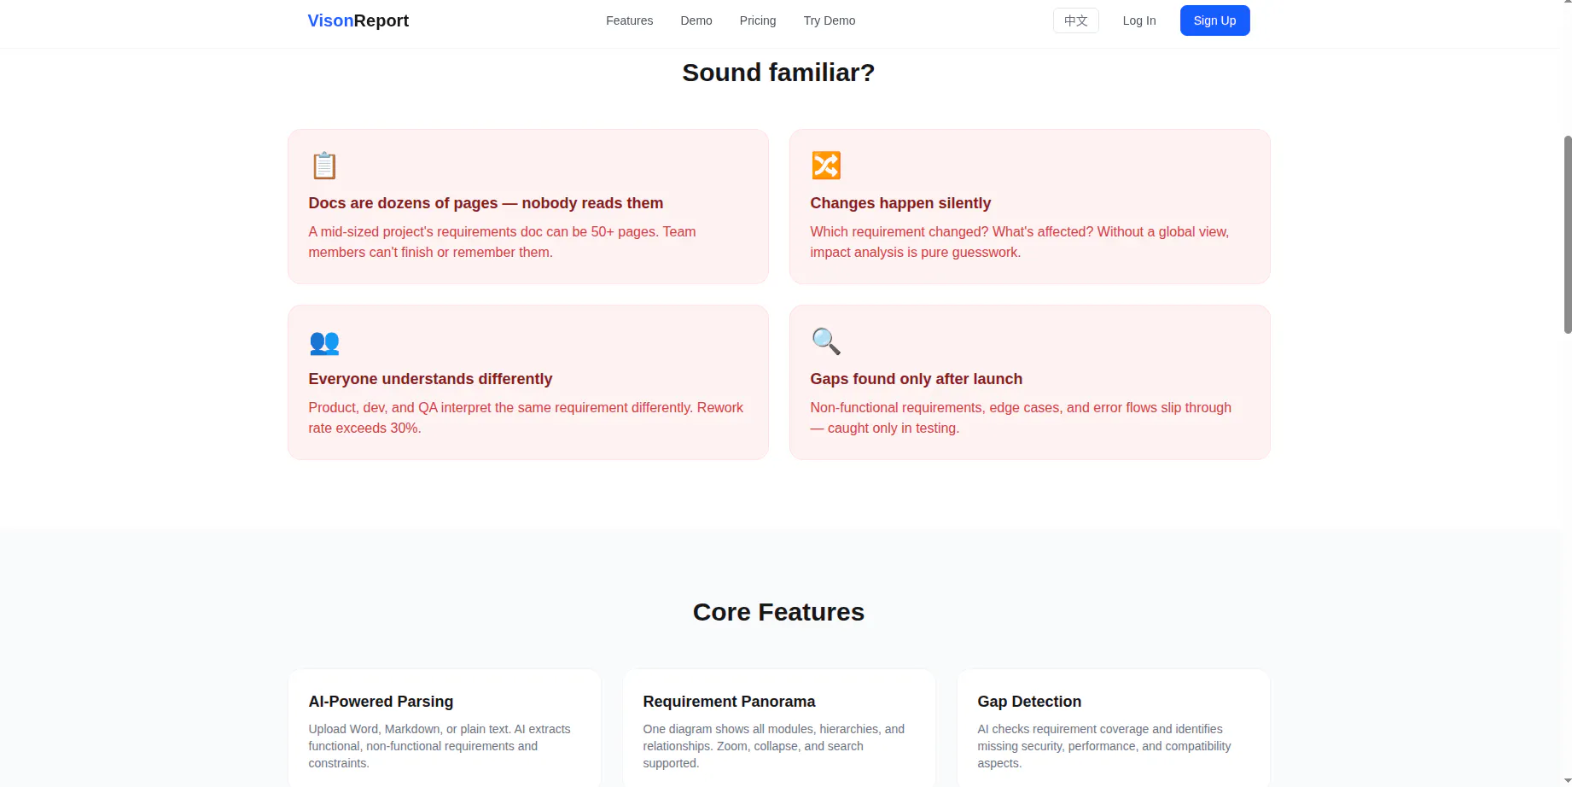Click the text about non-functional requirements slipping through
Screen dimensions: 1572x787
pos(1021,418)
